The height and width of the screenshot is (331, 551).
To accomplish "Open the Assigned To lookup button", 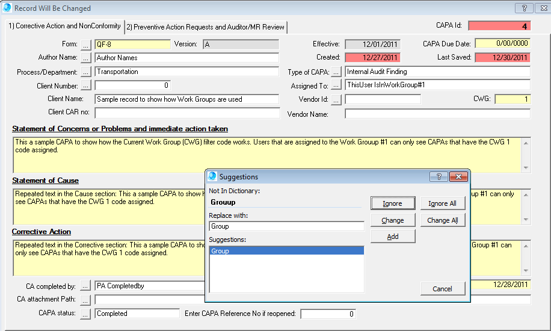I will click(x=336, y=86).
